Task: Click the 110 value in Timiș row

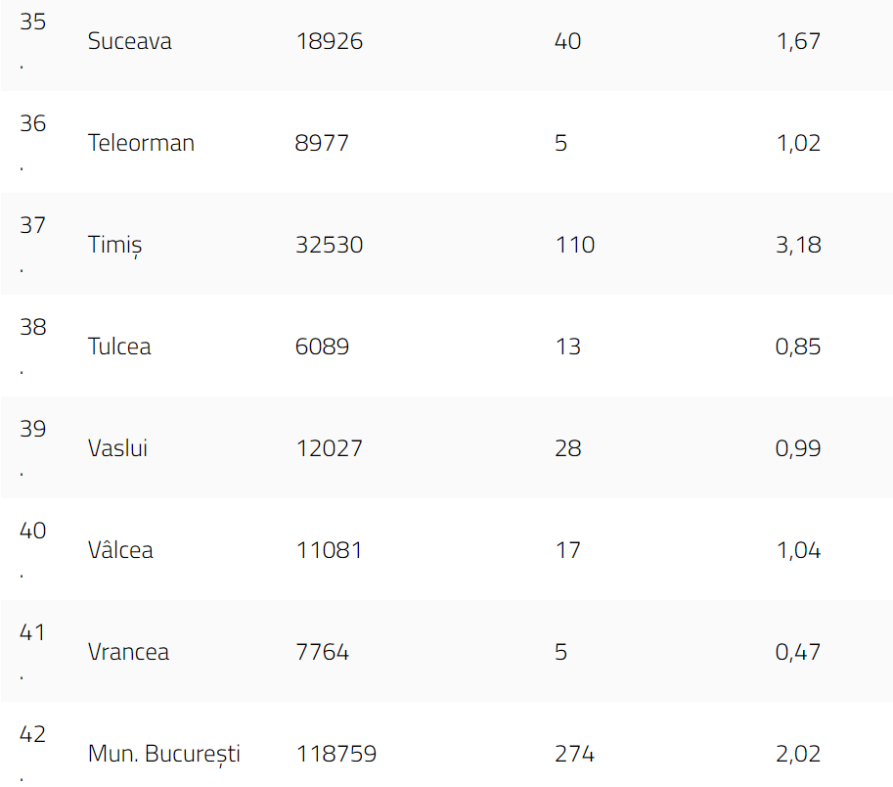Action: (x=574, y=246)
